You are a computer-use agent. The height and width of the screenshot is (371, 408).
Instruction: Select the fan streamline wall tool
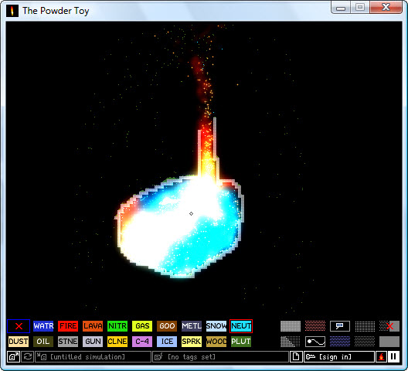point(315,342)
